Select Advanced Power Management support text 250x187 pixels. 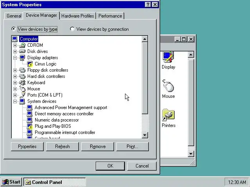pyautogui.click(x=71, y=108)
